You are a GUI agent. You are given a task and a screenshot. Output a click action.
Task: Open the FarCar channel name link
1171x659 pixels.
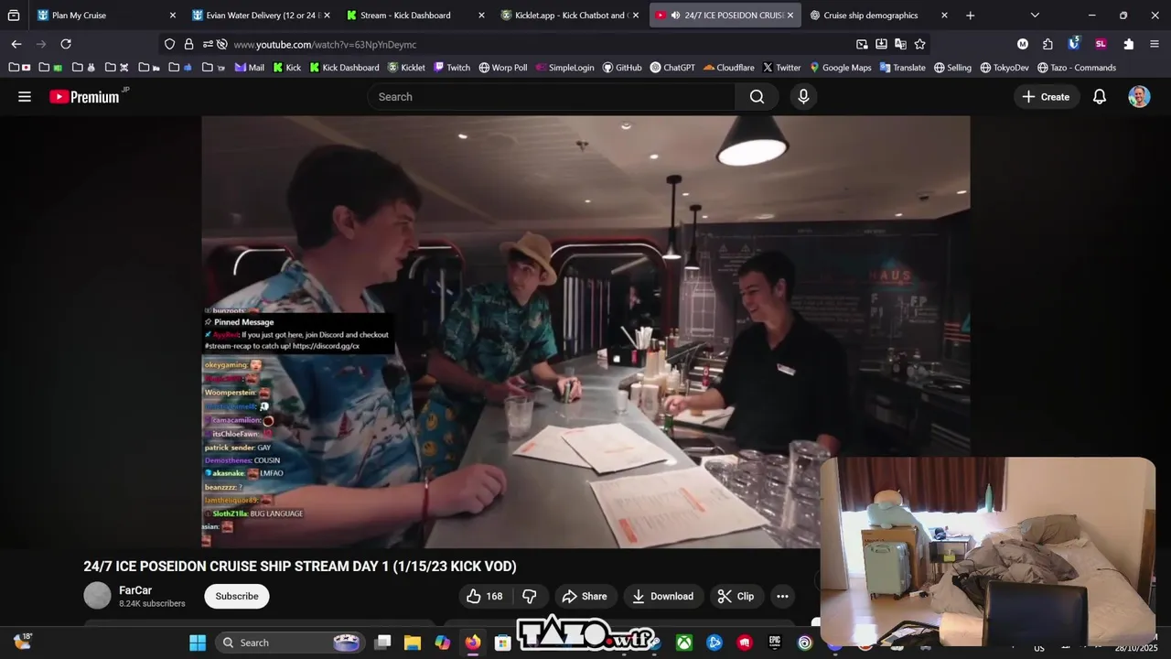tap(135, 590)
